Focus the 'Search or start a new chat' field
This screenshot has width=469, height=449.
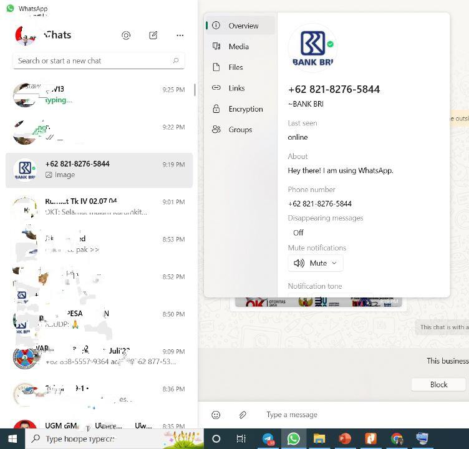[99, 60]
